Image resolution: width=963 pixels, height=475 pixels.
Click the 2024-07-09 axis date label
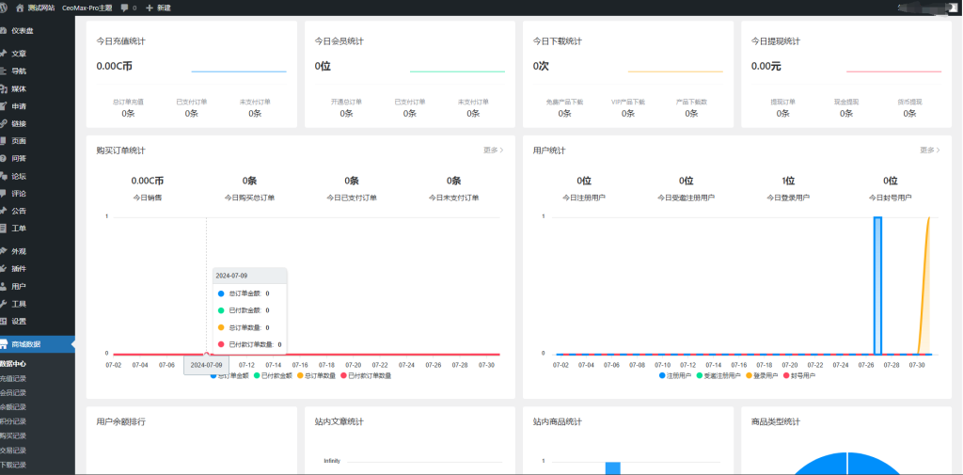pos(206,365)
